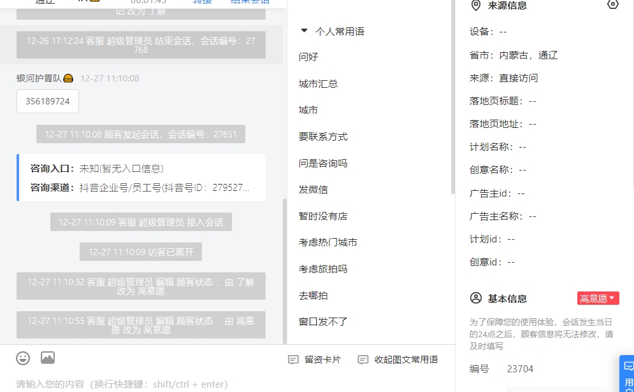Screen dimensions: 634x392
Task: Select the 暂时没有店 quick phrase
Action: (323, 216)
